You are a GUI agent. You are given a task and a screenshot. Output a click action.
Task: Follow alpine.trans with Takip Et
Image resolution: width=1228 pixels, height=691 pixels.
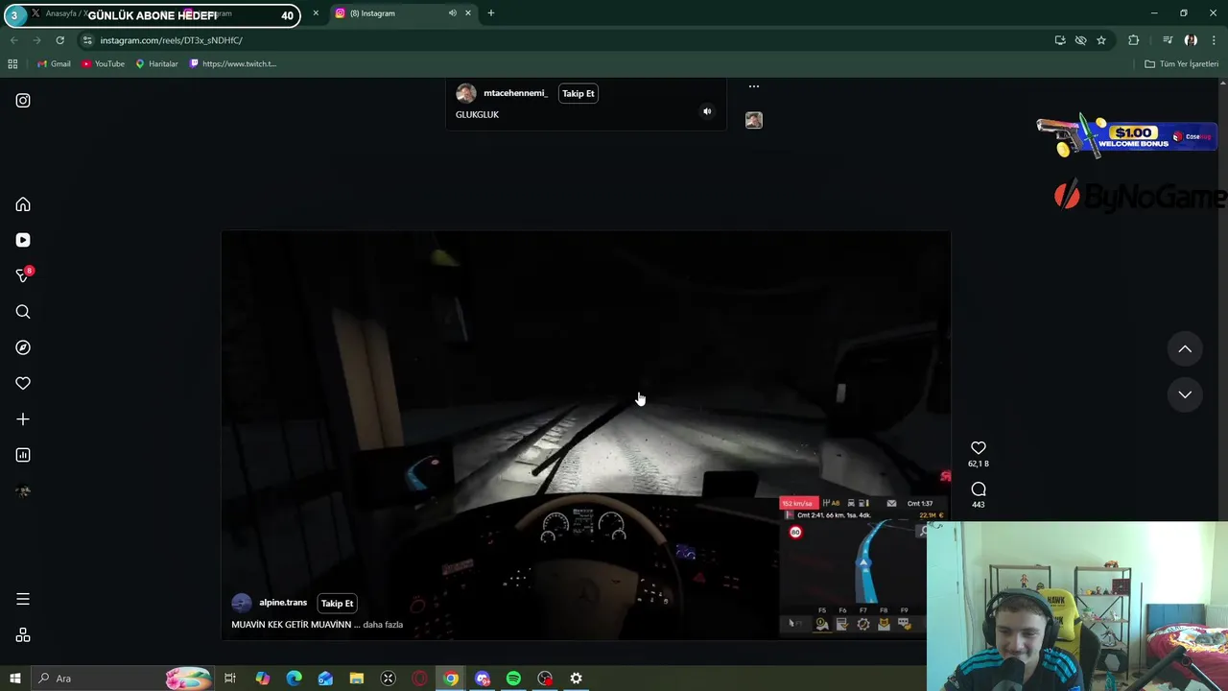pos(337,603)
